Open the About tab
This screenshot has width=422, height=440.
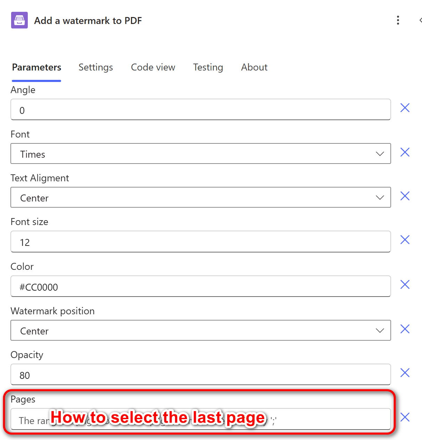254,67
